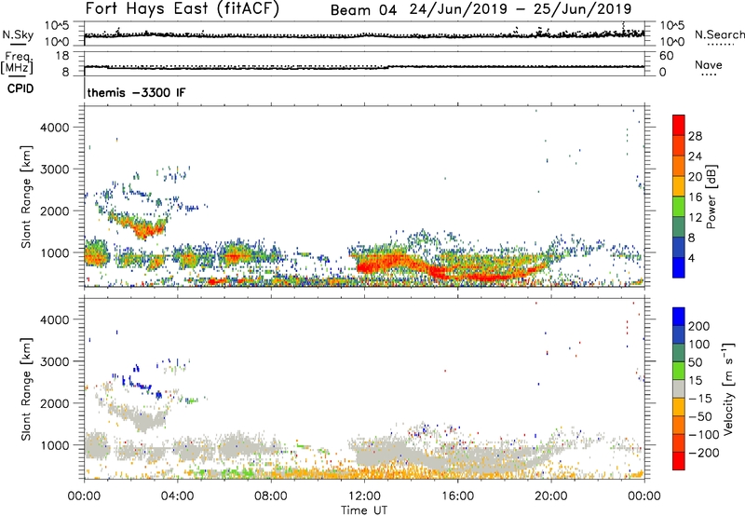745x516 pixels.
Task: Click the velocity colorbar tick label '-15'
Action: [700, 398]
